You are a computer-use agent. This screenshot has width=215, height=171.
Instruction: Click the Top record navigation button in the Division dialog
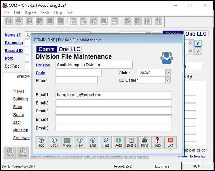point(41,142)
